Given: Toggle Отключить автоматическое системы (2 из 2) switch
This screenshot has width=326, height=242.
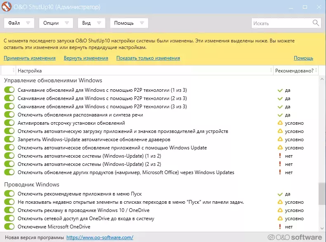Looking at the screenshot, I should point(9,164).
